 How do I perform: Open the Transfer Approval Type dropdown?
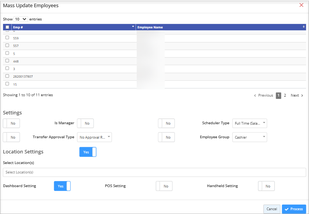94,137
